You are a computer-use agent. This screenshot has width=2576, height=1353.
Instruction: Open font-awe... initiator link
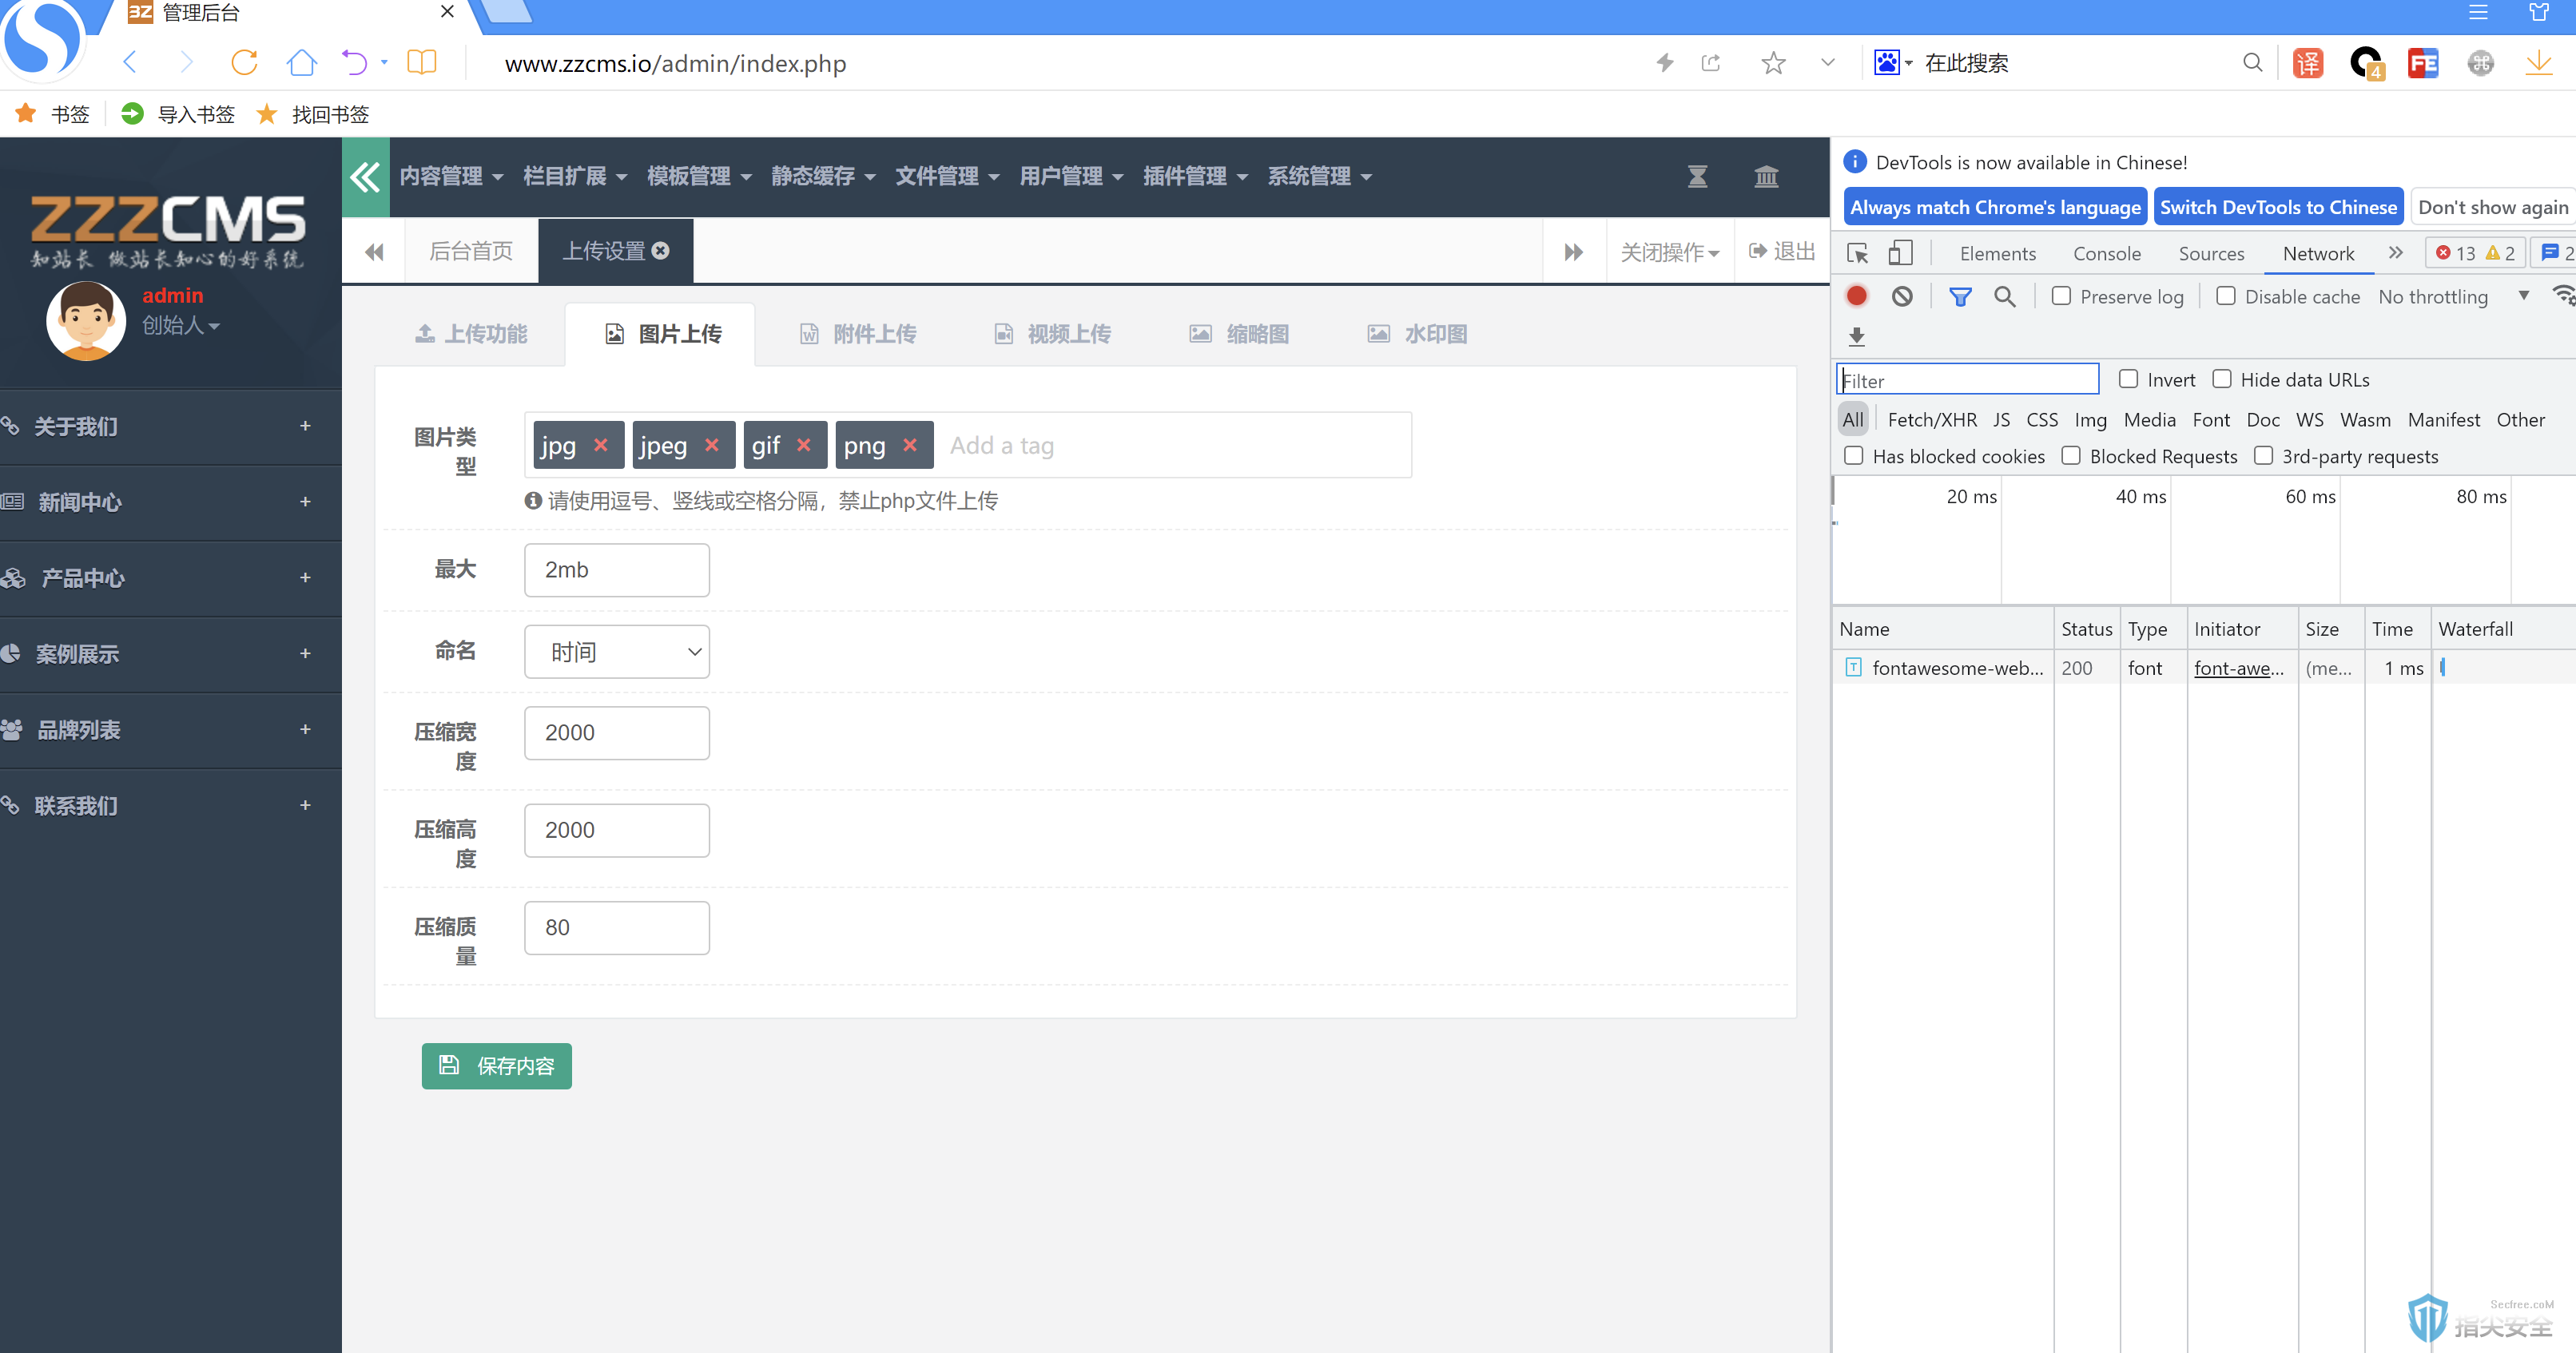pos(2239,668)
